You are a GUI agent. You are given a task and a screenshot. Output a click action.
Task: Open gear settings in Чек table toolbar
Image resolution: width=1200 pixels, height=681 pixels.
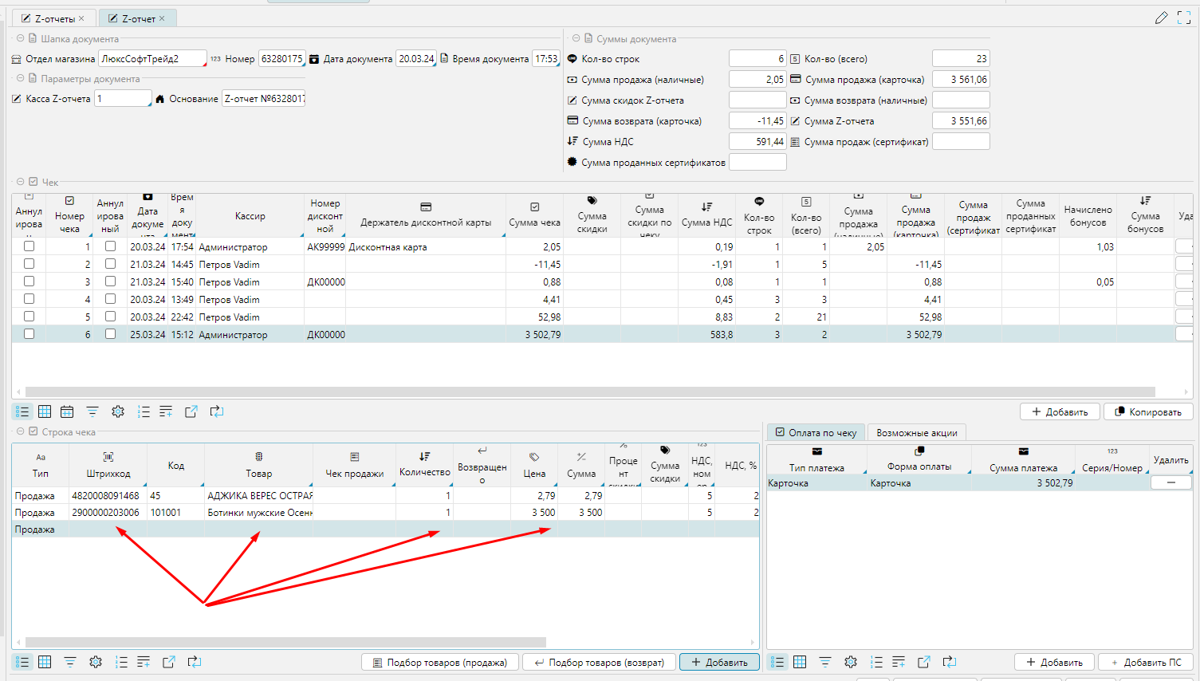(x=118, y=411)
